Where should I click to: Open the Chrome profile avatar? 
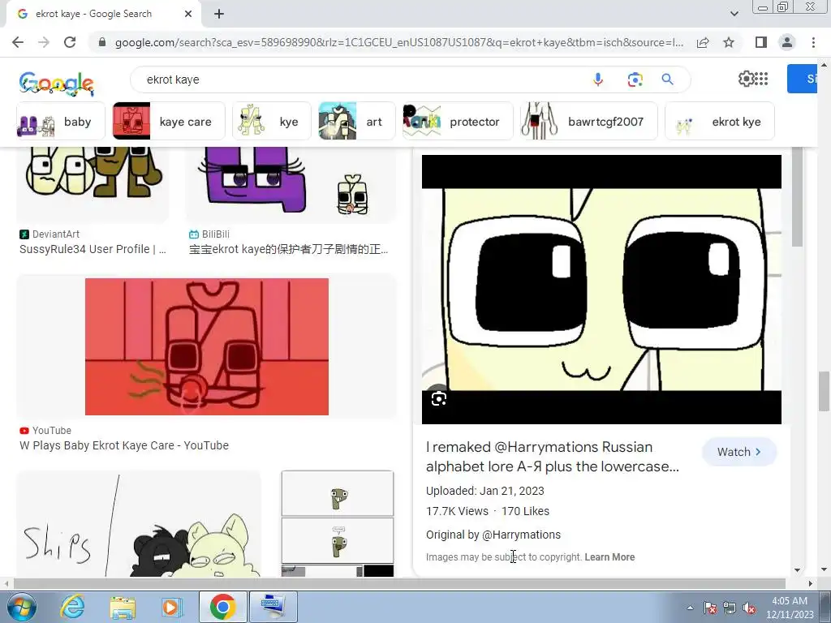pos(787,42)
